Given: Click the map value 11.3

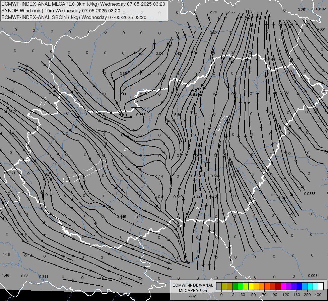Looking at the screenshot, I should click(x=249, y=11).
